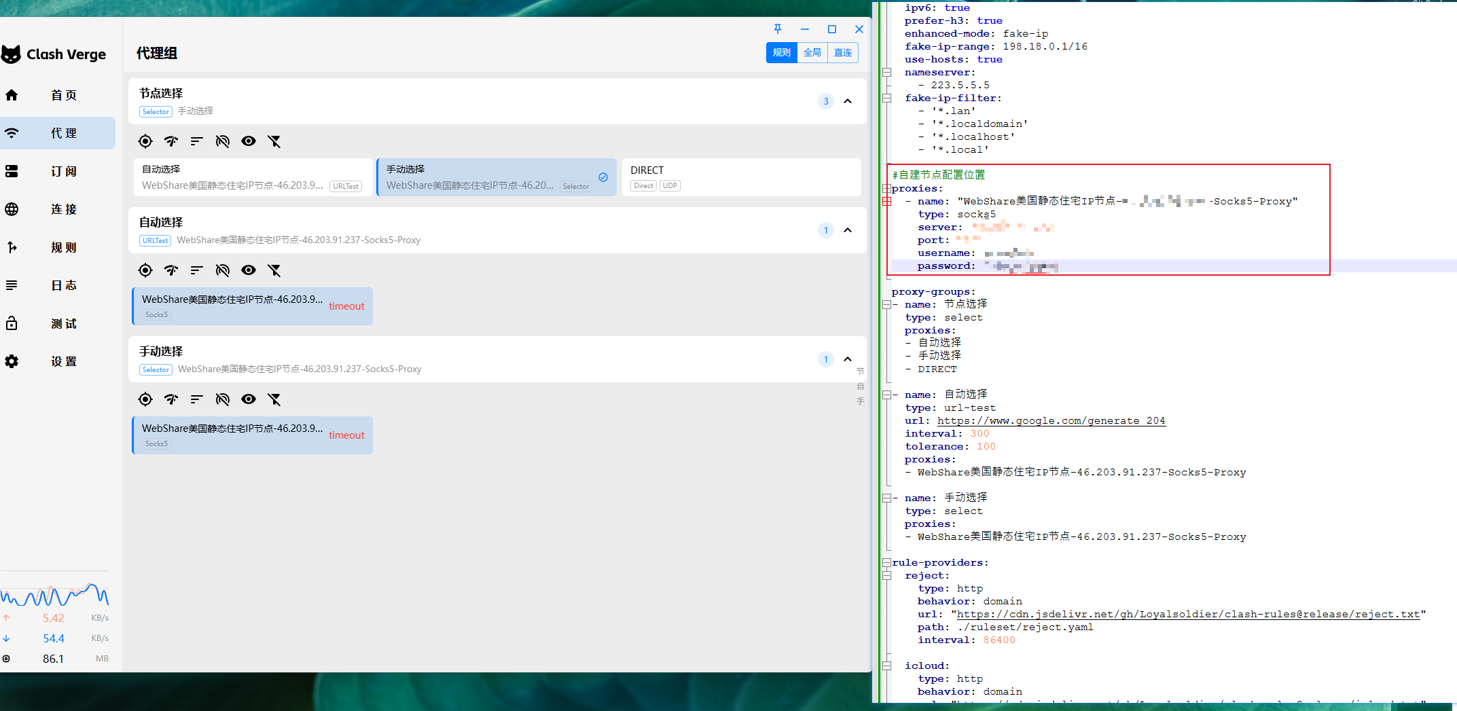The height and width of the screenshot is (711, 1457).
Task: Open the 首页 home page
Action: tap(58, 95)
